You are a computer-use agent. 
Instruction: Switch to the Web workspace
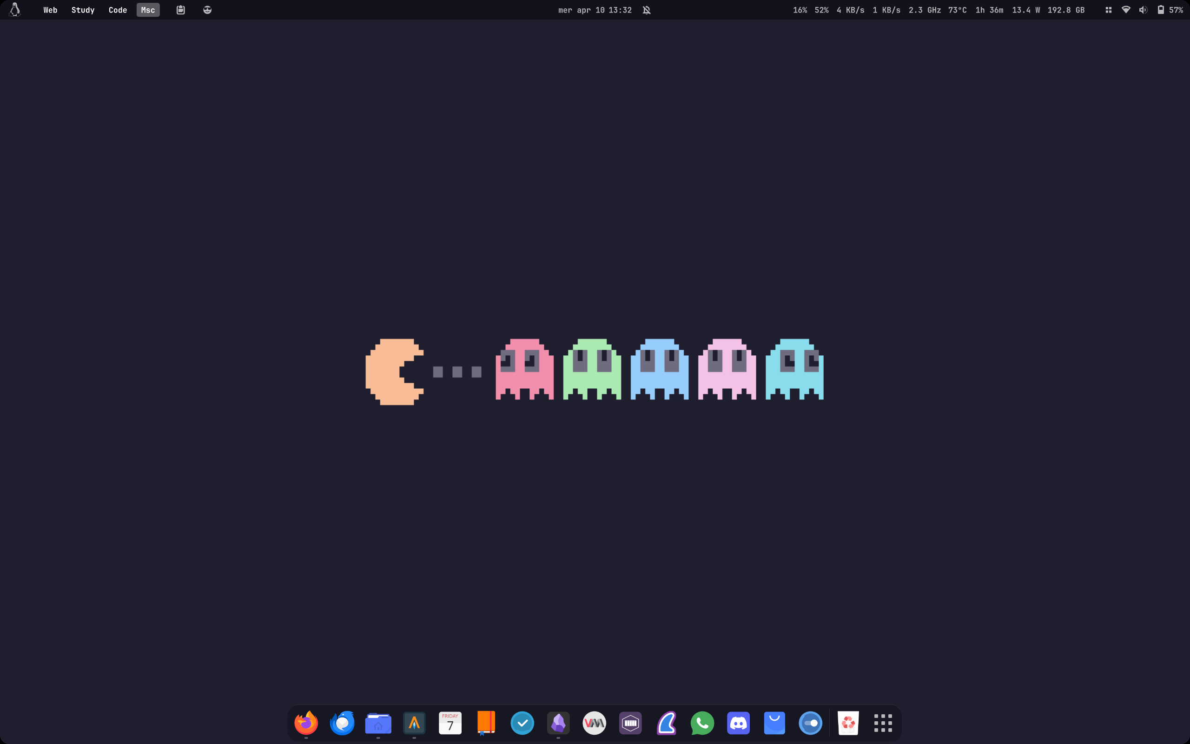50,10
